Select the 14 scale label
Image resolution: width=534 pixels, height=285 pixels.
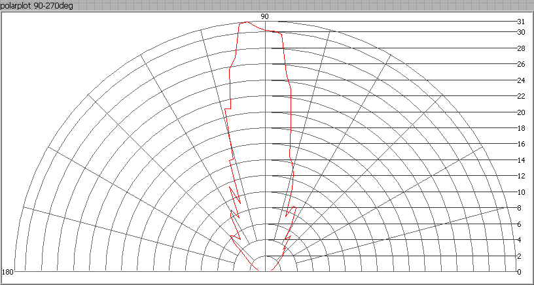[521, 160]
